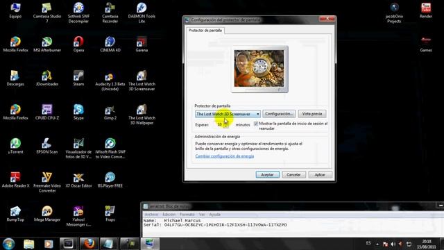The height and width of the screenshot is (250, 444).
Task: Click Cancelar in screensaver dialog
Action: click(293, 174)
